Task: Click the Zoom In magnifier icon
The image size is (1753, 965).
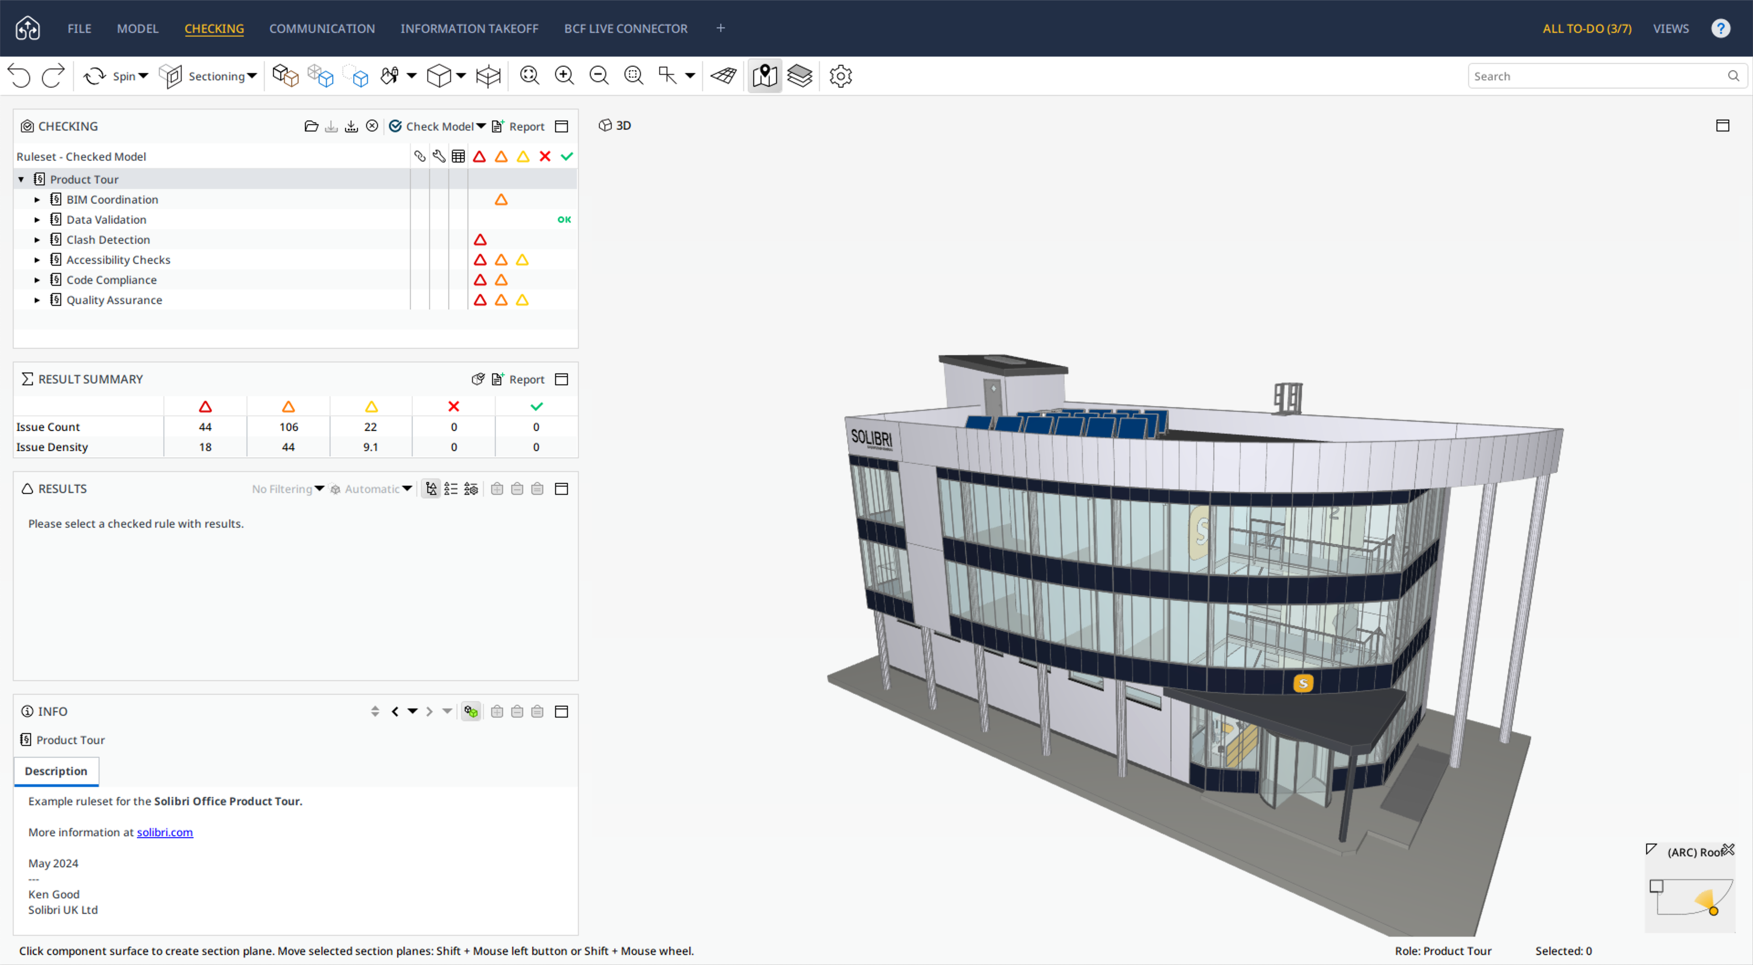Action: pyautogui.click(x=564, y=75)
